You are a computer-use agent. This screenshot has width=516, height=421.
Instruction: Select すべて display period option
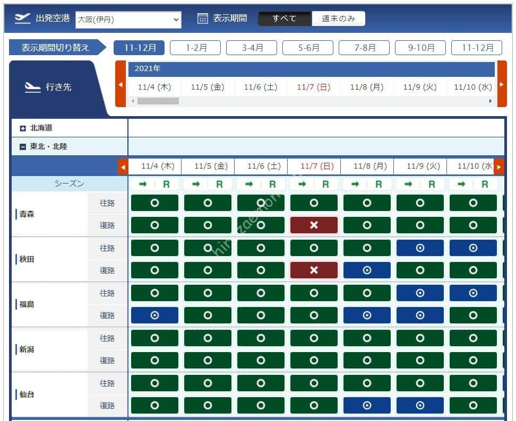[x=285, y=19]
